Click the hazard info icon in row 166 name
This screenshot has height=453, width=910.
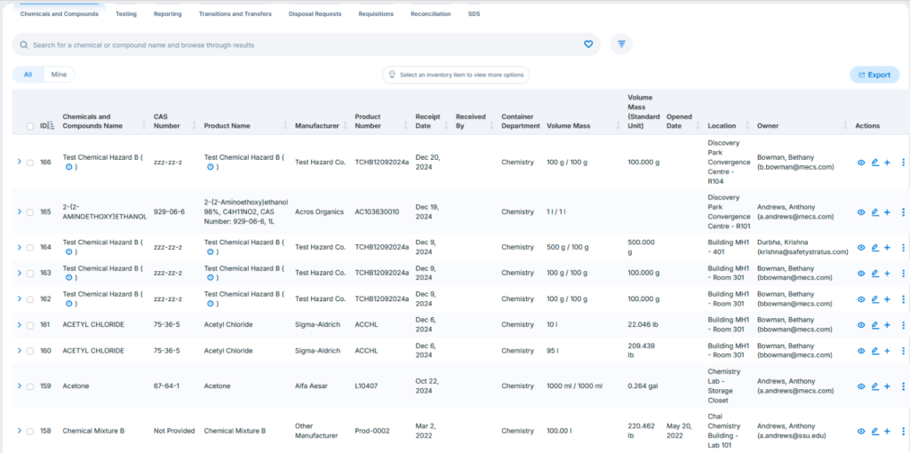(x=68, y=167)
